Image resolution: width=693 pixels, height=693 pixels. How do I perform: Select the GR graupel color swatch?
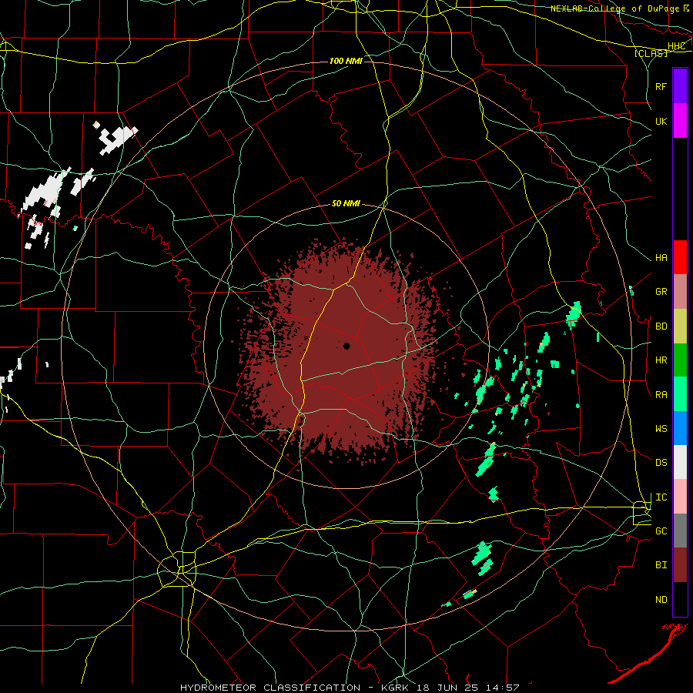click(680, 292)
